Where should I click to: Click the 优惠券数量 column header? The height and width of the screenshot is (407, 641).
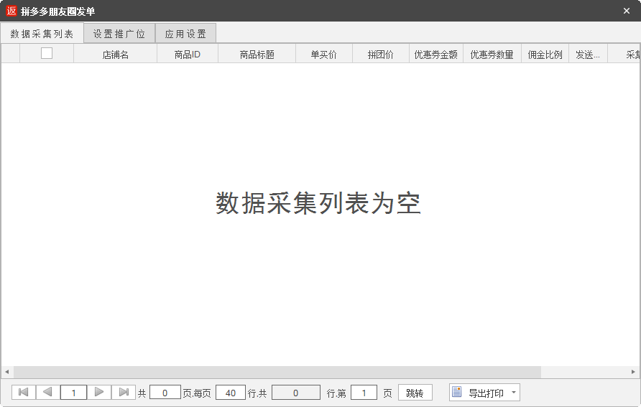pyautogui.click(x=492, y=54)
